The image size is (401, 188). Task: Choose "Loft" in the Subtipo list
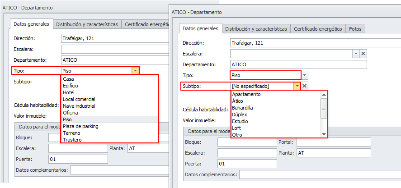click(x=237, y=128)
